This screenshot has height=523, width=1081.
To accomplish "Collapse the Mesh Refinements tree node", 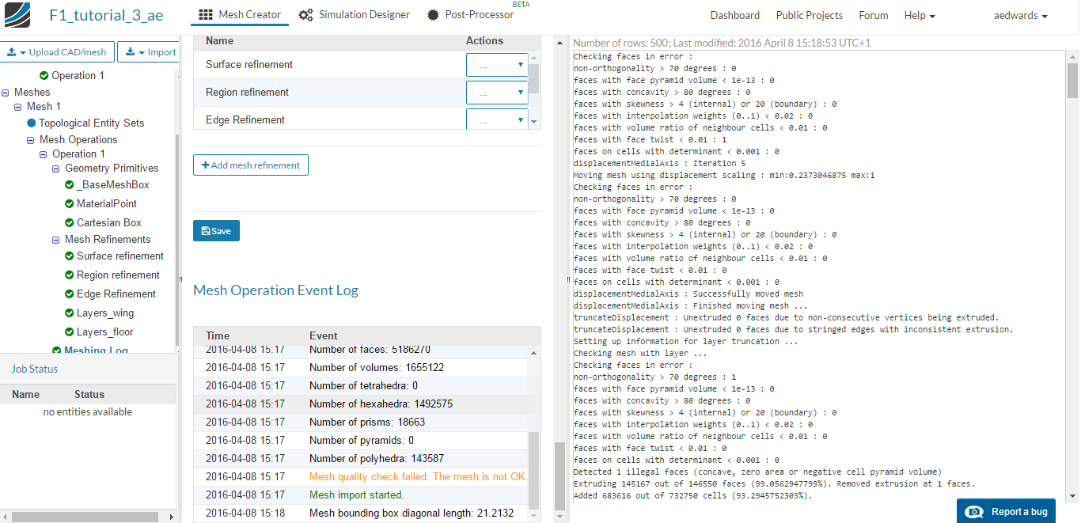I will point(56,240).
